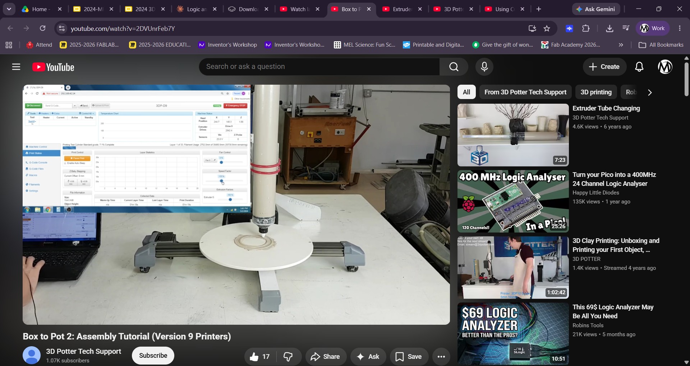Open the Extruder Tube Changing thumbnail
The image size is (690, 366).
point(513,135)
